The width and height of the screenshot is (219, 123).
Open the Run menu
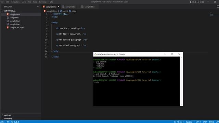pyautogui.click(x=35, y=2)
